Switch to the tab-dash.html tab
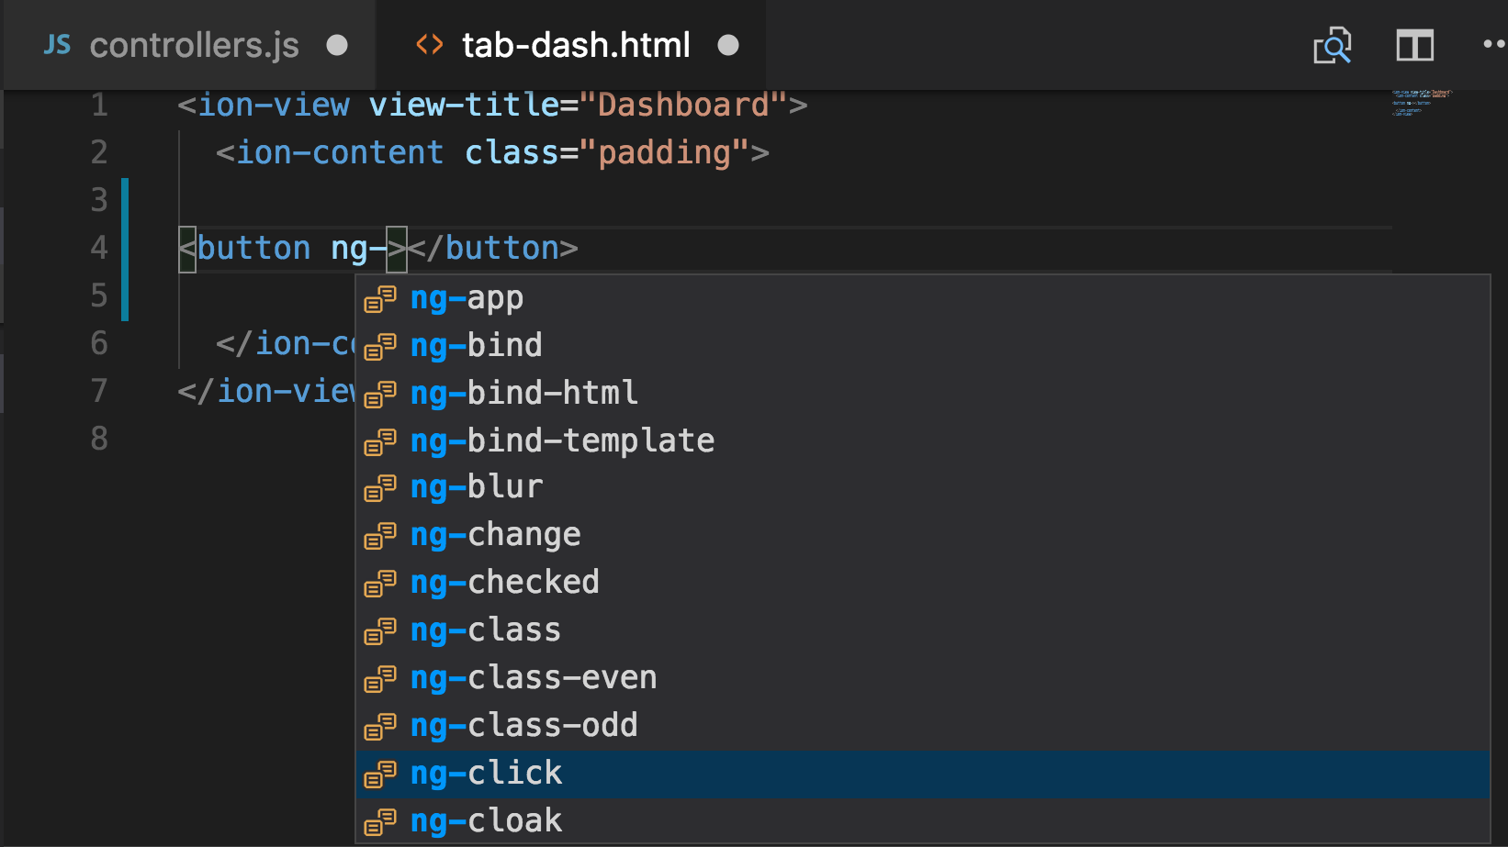This screenshot has width=1508, height=847. 571,45
